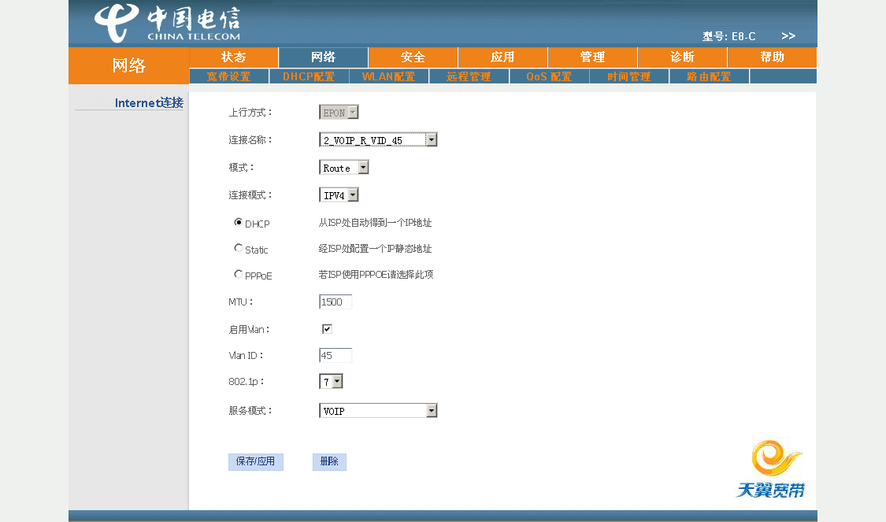
Task: Toggle the 启用Vlan checkbox
Action: 327,329
